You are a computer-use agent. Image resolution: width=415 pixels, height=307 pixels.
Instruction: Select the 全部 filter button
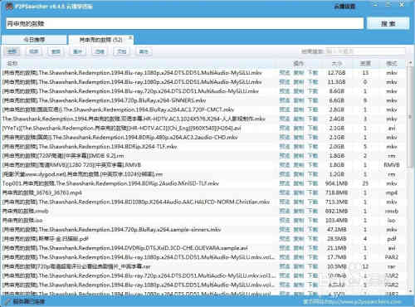click(12, 51)
